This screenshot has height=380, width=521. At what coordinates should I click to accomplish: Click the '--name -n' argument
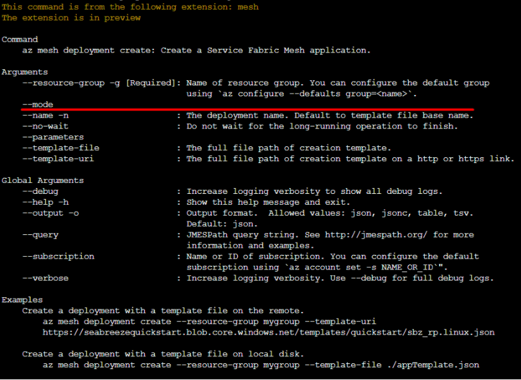click(x=45, y=116)
